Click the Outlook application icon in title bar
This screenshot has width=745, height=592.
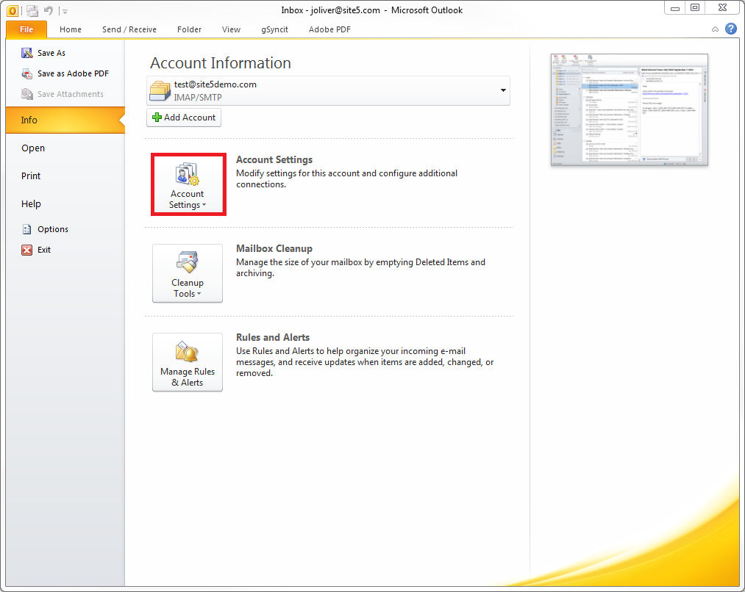pyautogui.click(x=13, y=10)
